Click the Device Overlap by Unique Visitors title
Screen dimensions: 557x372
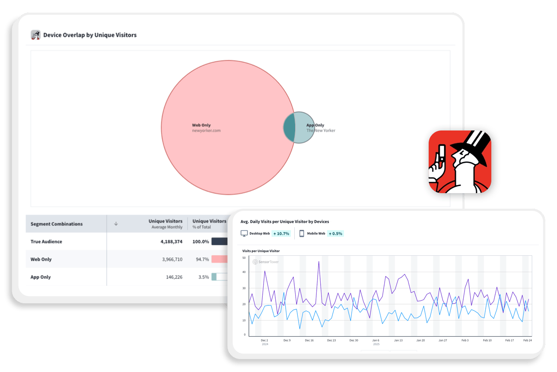click(x=90, y=35)
